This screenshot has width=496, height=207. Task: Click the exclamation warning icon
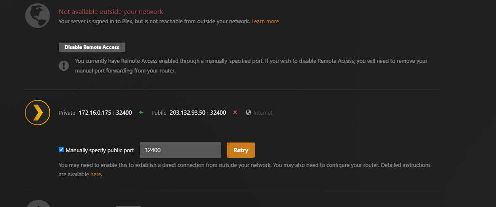[64, 66]
